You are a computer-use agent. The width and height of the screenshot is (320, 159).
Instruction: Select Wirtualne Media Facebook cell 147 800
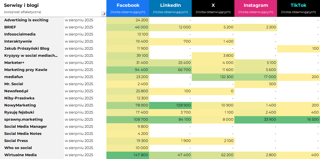[128, 155]
